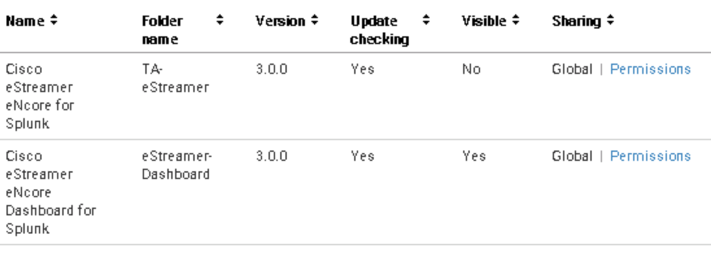Screen dimensions: 711x266
Task: Click the Folder name column header text
Action: pyautogui.click(x=162, y=30)
